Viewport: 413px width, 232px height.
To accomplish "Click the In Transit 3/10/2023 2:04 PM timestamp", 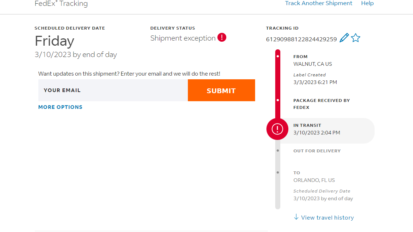I will click(x=317, y=133).
